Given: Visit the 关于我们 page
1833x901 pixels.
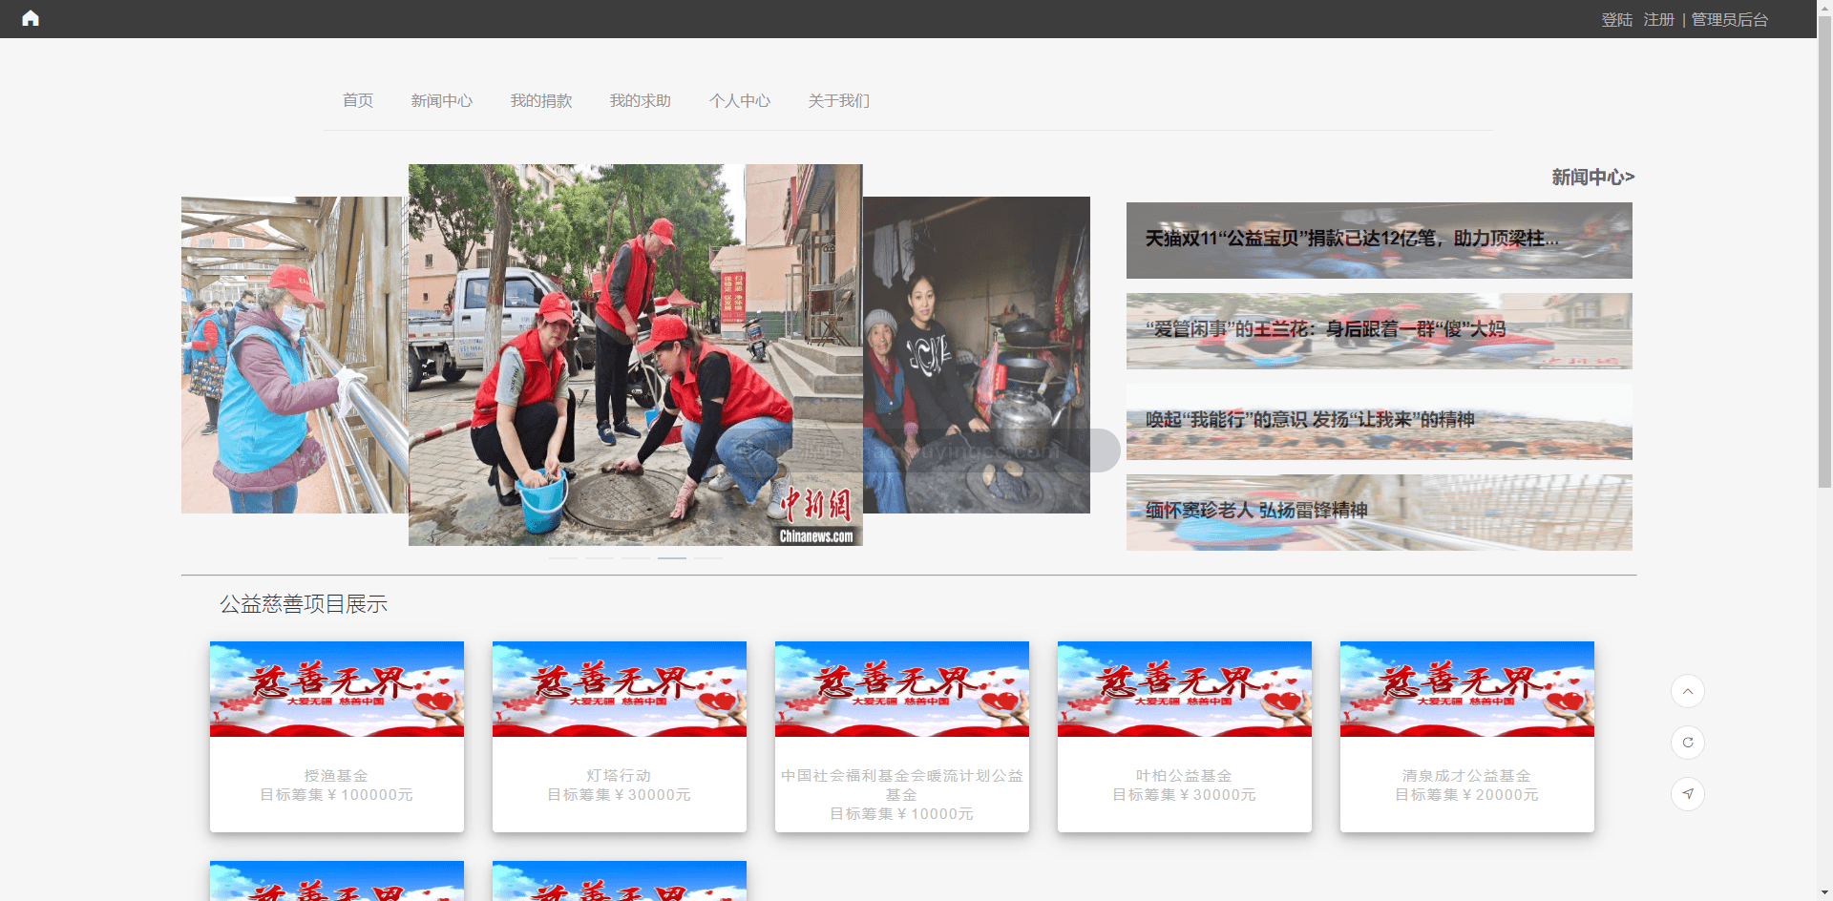Looking at the screenshot, I should coord(839,100).
